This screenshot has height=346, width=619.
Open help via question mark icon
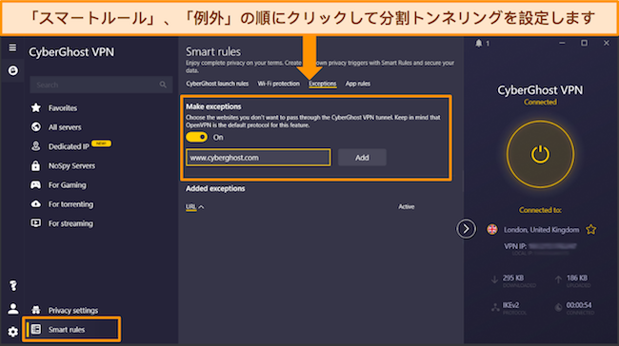[13, 285]
